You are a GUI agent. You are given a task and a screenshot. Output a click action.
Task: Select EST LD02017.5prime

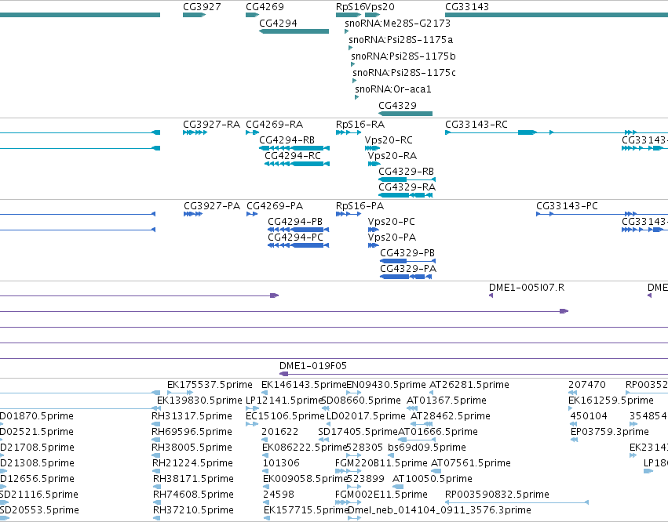point(366,416)
